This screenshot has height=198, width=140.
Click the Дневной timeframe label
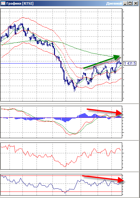pos(114,3)
